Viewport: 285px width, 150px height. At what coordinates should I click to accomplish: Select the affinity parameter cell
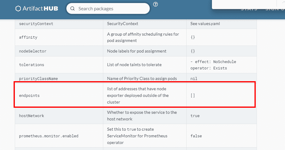(28, 37)
